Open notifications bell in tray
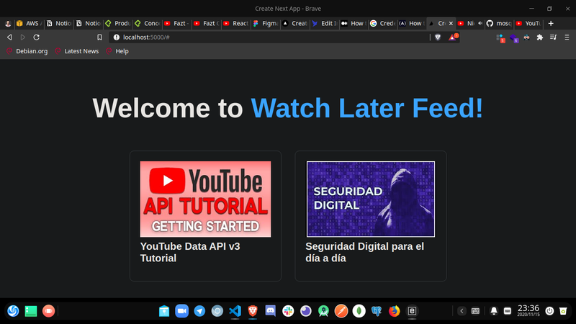 [494, 311]
